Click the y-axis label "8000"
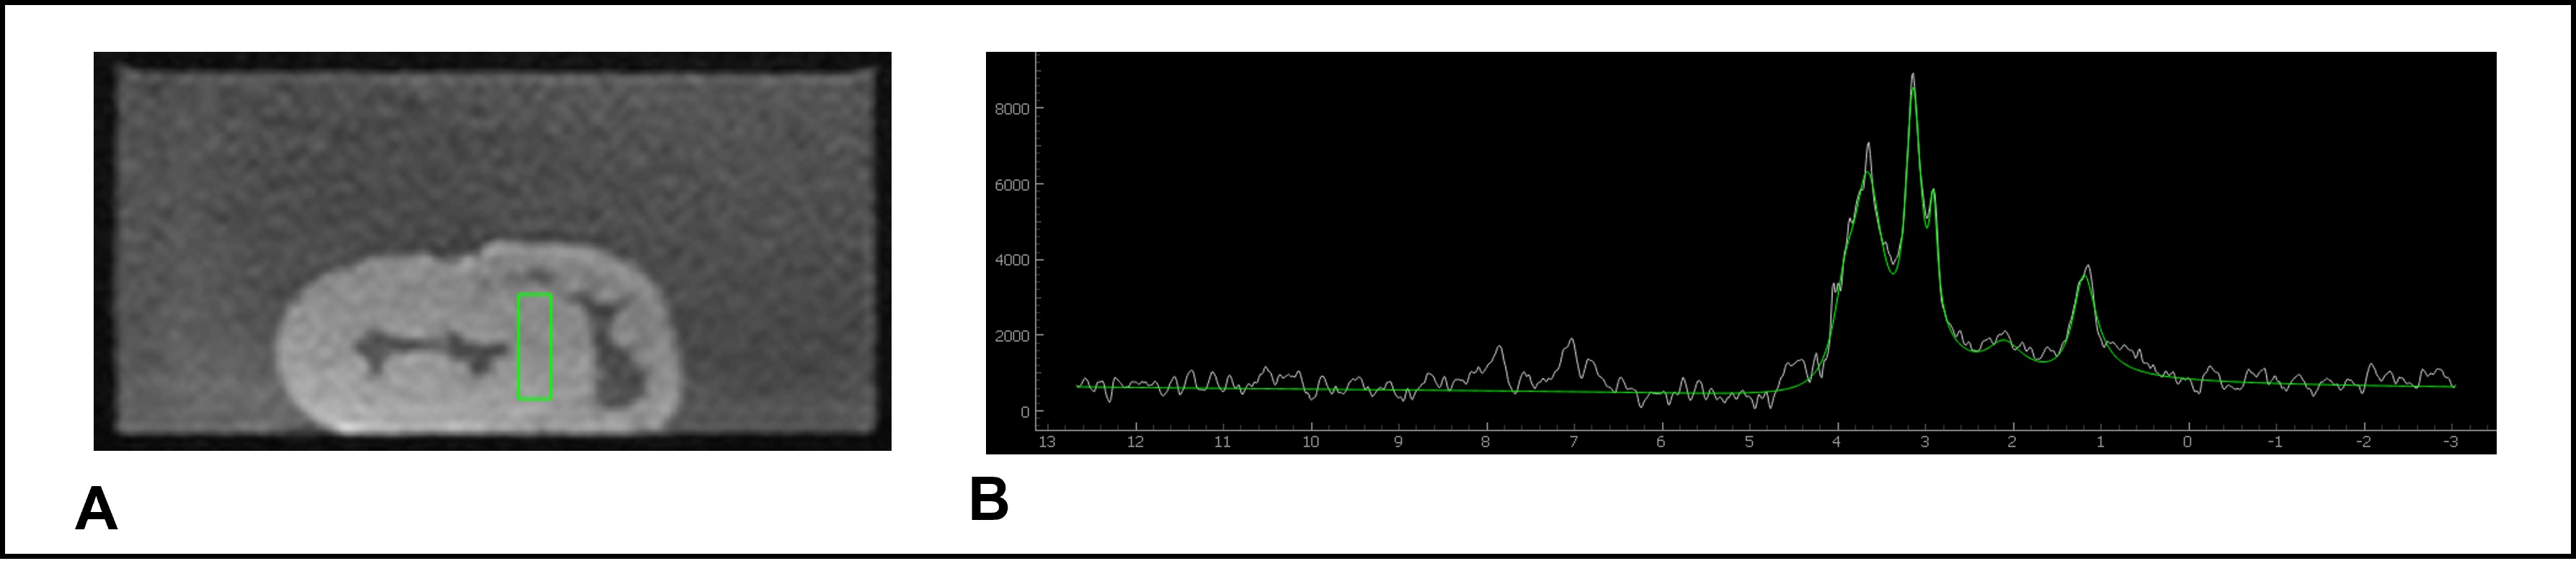Image resolution: width=2576 pixels, height=579 pixels. tap(1012, 109)
